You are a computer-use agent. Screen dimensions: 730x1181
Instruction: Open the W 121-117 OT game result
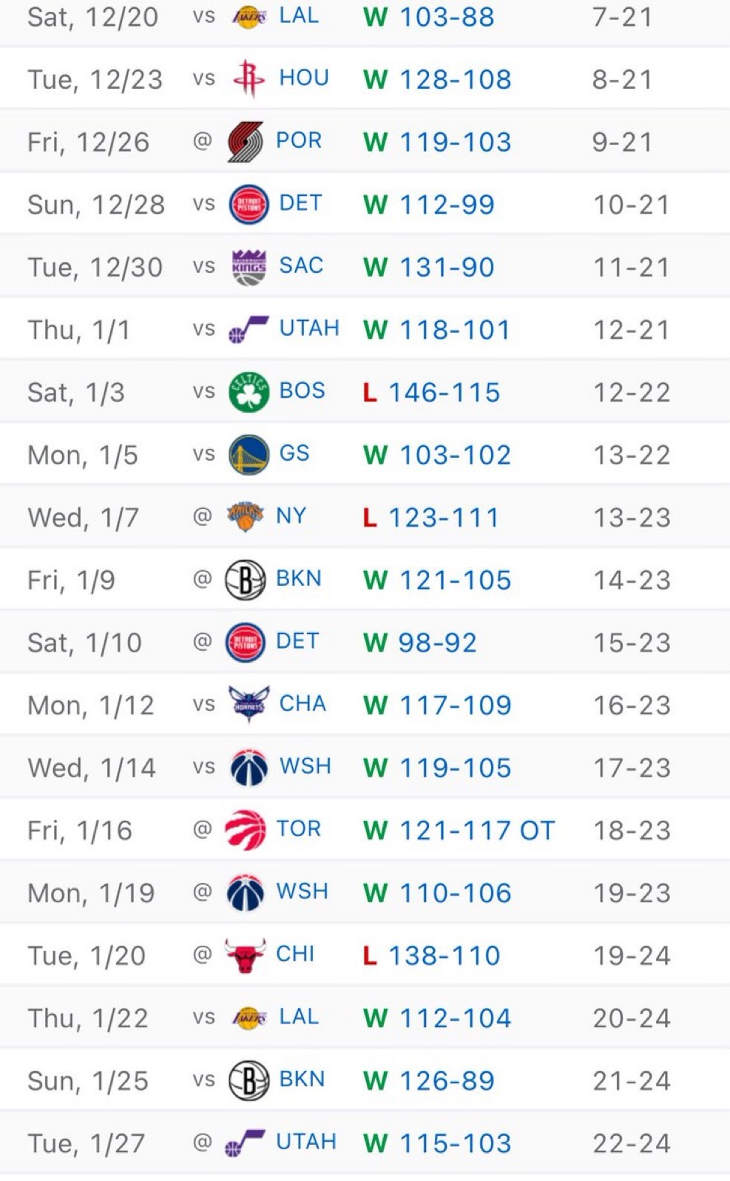coord(459,830)
